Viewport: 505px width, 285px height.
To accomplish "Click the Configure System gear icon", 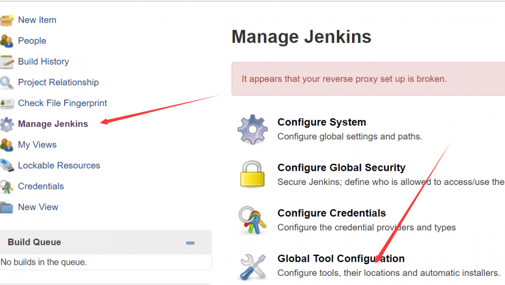I will click(252, 129).
